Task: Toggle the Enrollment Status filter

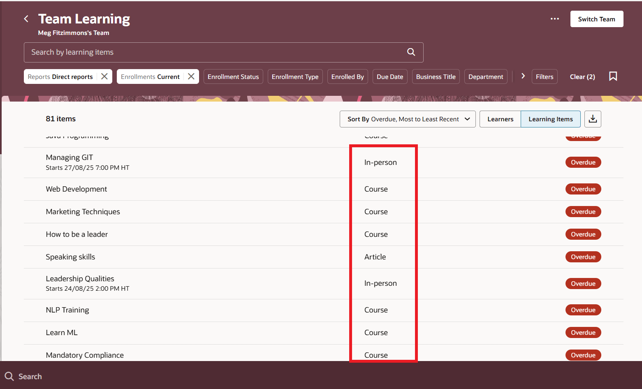Action: (x=233, y=76)
